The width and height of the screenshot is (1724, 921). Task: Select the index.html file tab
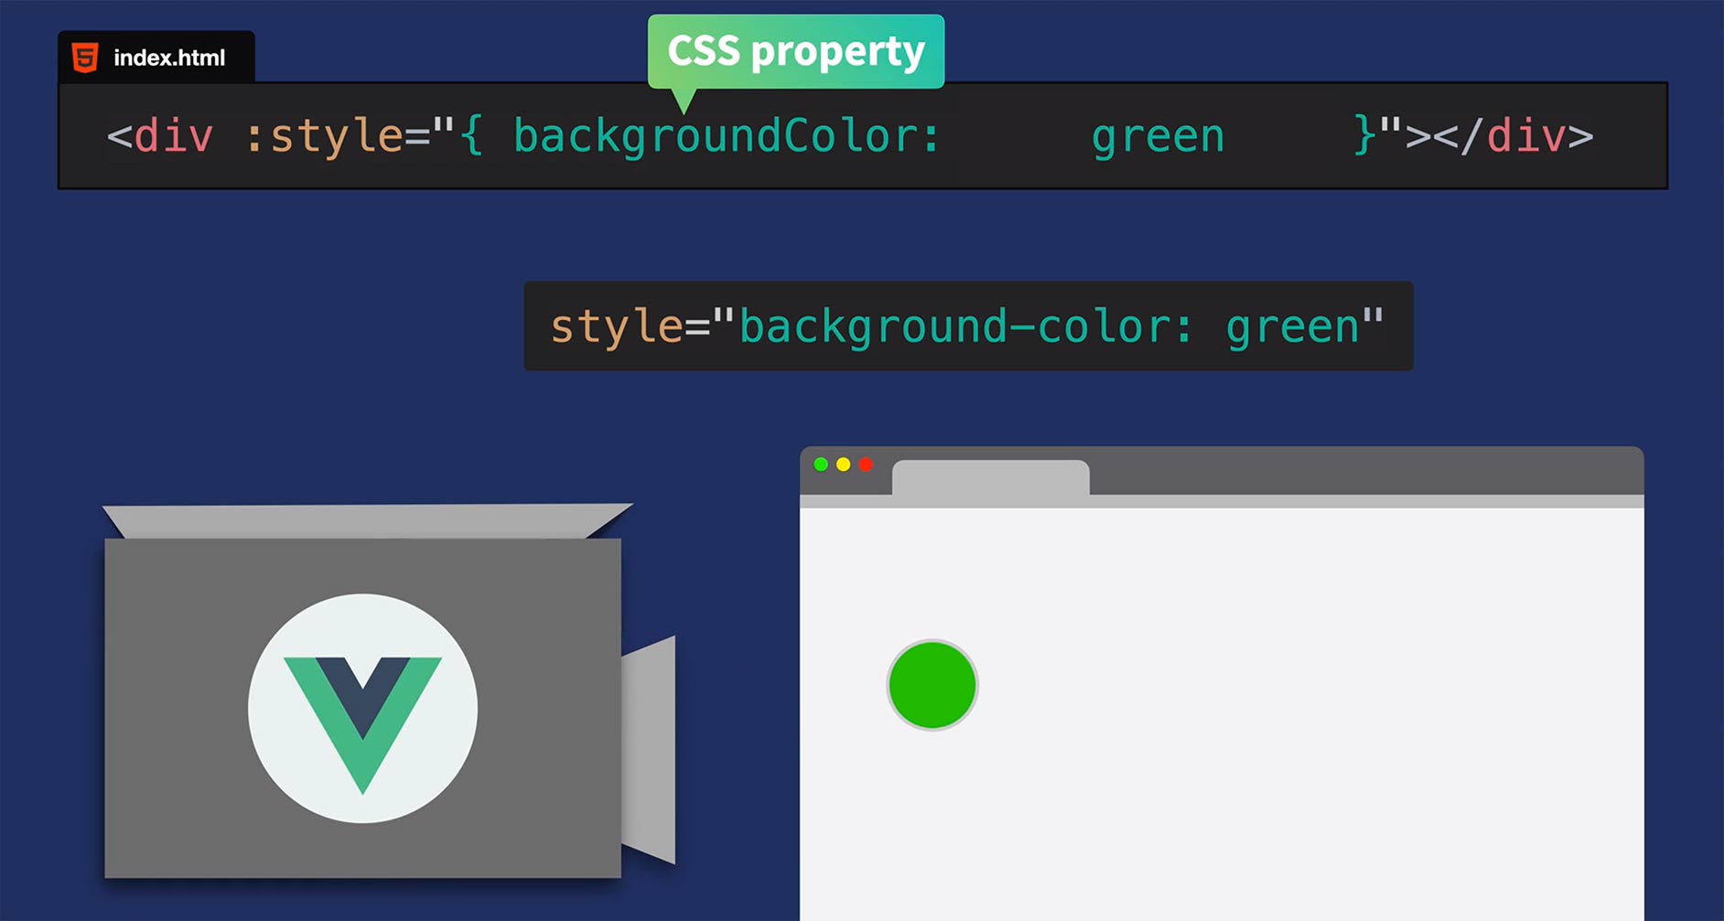pyautogui.click(x=156, y=57)
